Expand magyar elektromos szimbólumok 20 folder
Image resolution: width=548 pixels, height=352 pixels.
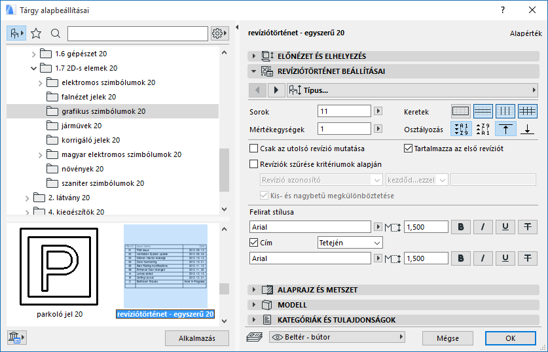[40, 155]
